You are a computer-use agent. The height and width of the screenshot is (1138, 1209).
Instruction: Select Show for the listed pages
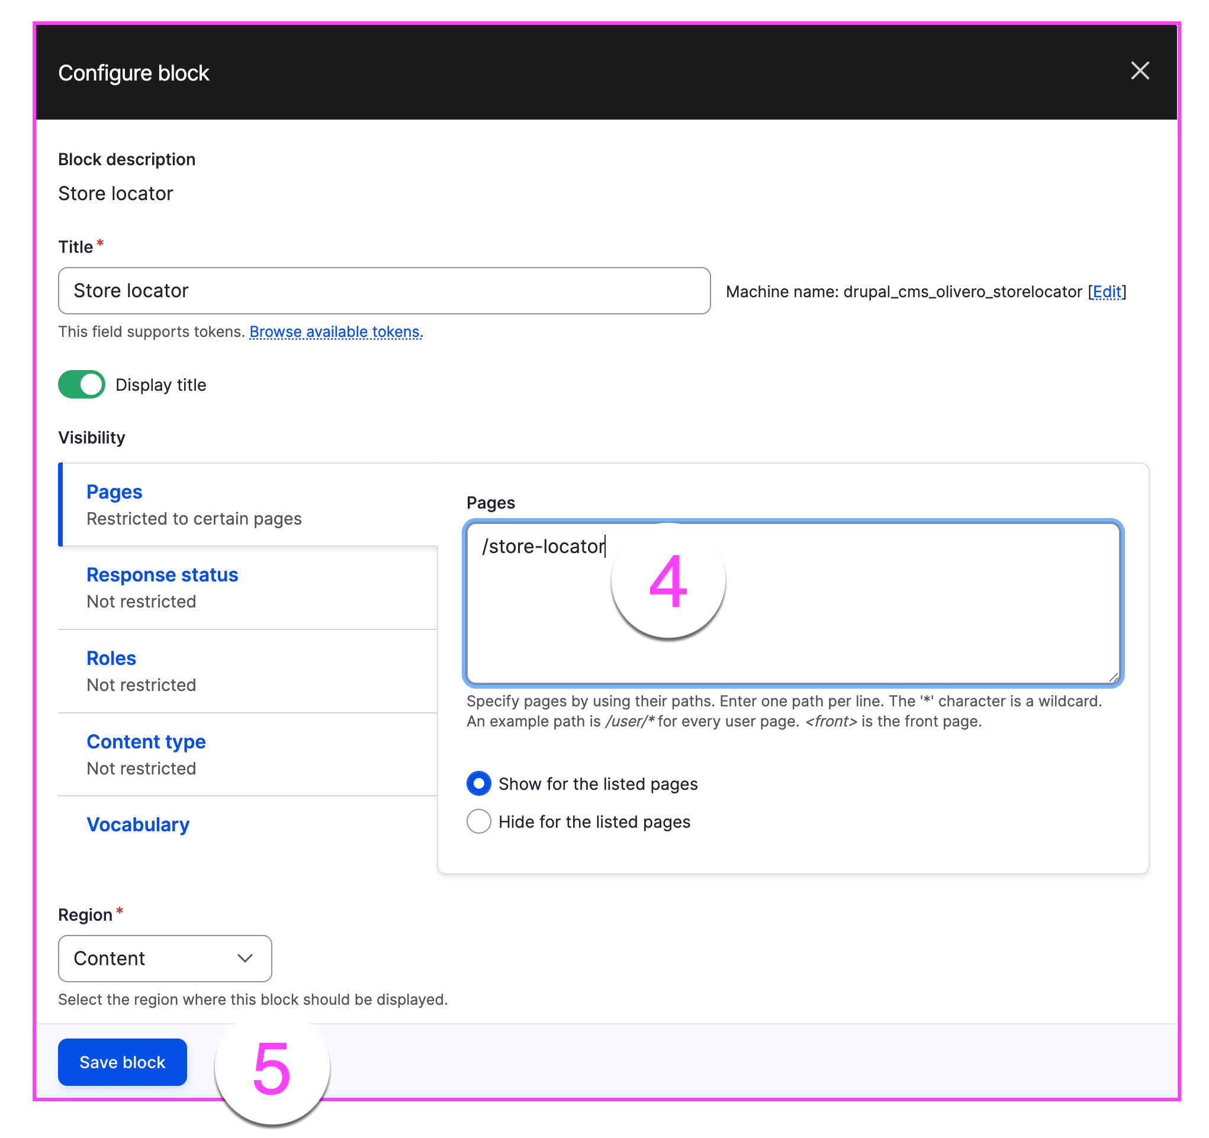pos(478,783)
